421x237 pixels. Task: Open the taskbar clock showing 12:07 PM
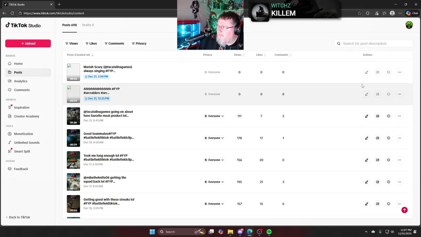coord(406,232)
